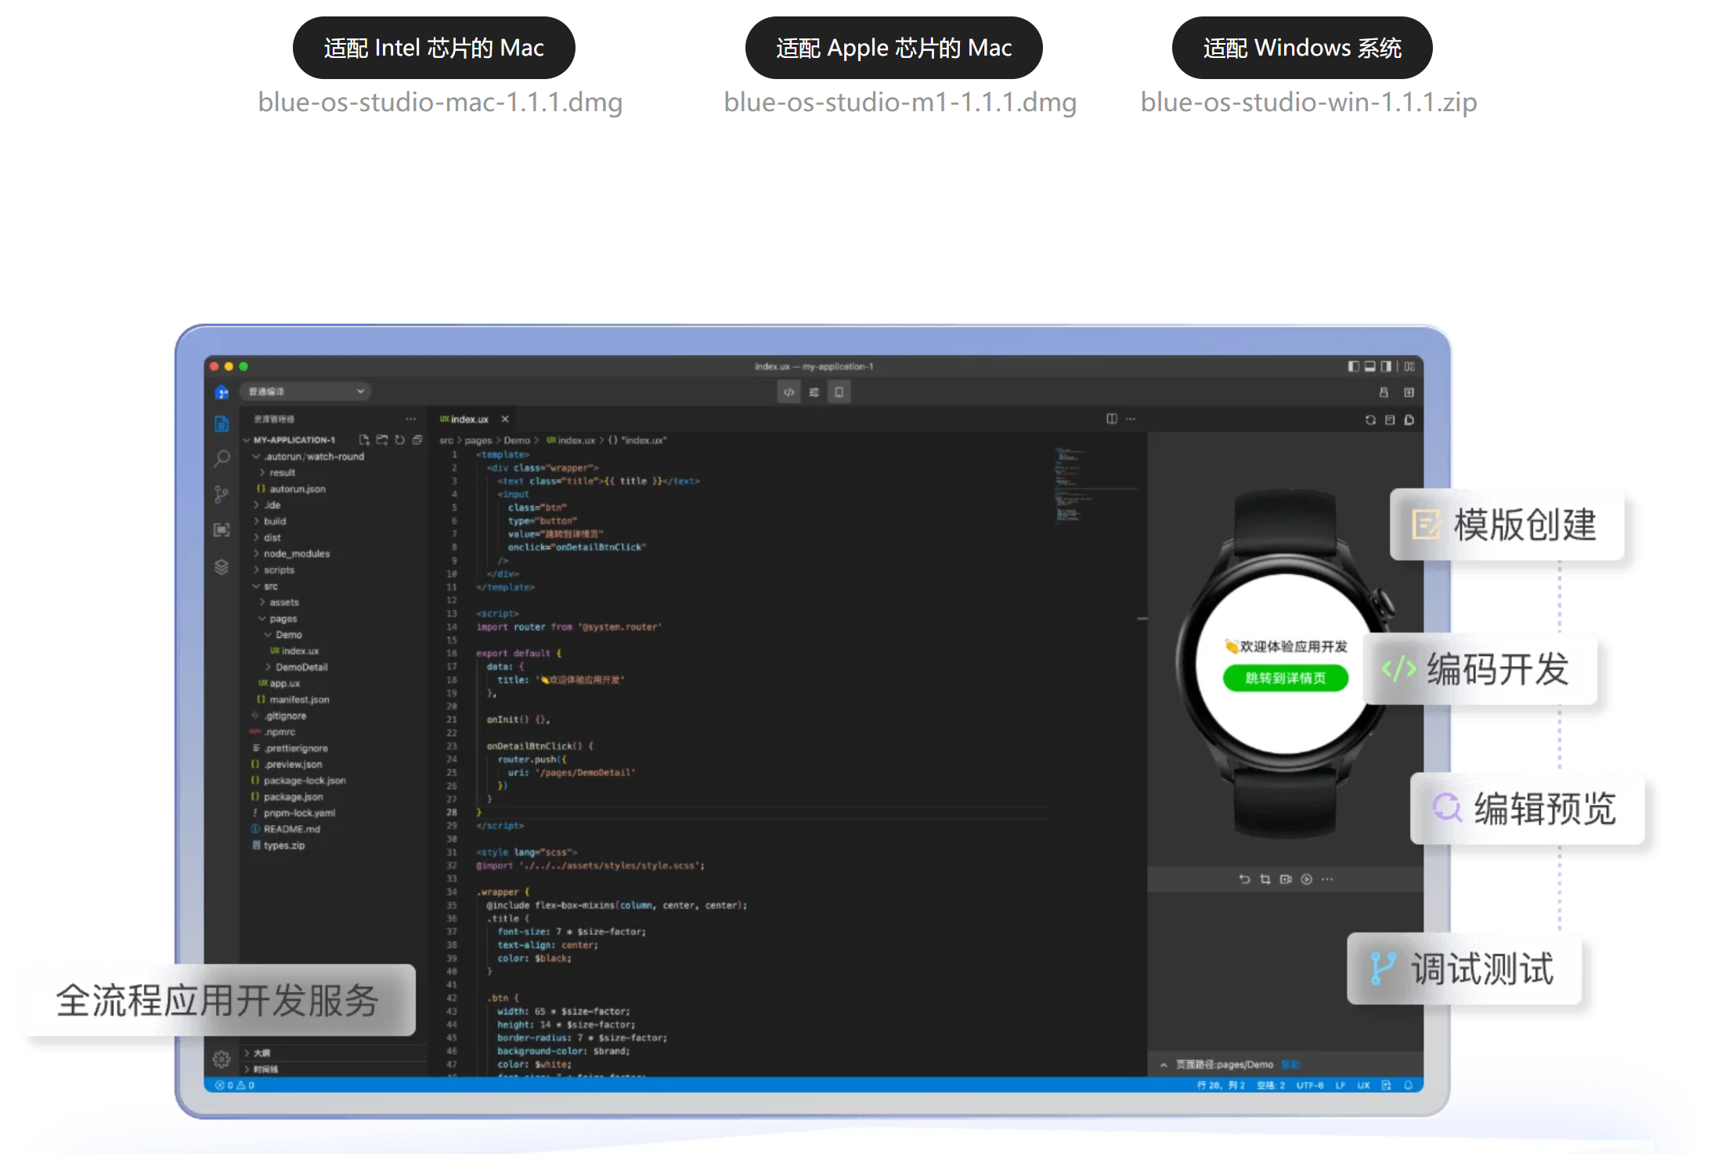Click 适配 Windows 系统 download button
The image size is (1714, 1154).
point(1301,48)
